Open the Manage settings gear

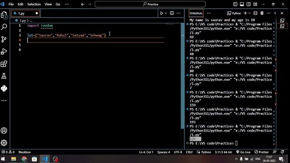coord(4,143)
